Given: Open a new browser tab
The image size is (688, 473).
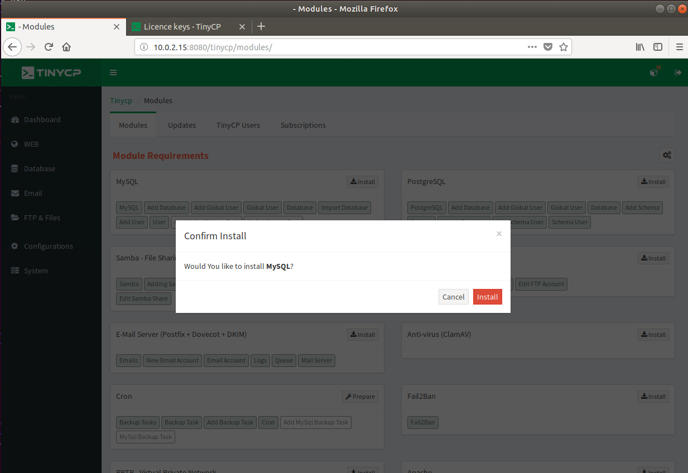Looking at the screenshot, I should [x=261, y=26].
